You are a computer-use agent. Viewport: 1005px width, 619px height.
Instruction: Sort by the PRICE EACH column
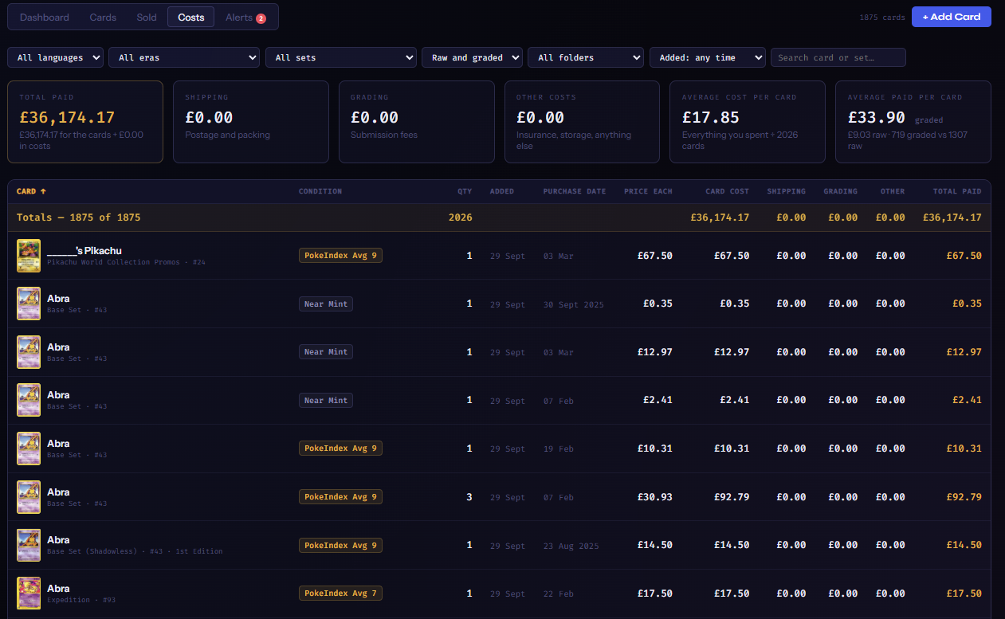click(648, 191)
